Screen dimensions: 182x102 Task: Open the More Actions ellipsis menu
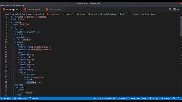179,10
